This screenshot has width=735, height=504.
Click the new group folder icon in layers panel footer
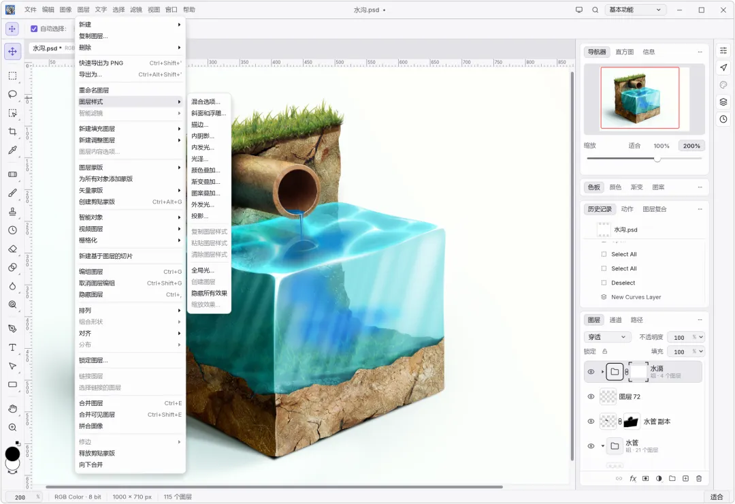672,478
